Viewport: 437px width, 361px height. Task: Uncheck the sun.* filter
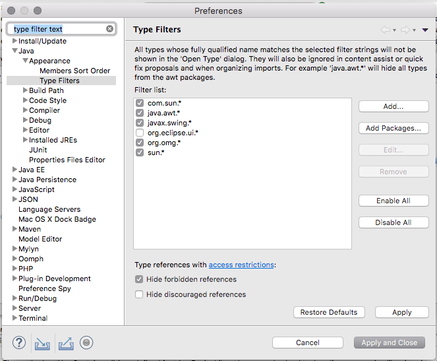point(140,152)
